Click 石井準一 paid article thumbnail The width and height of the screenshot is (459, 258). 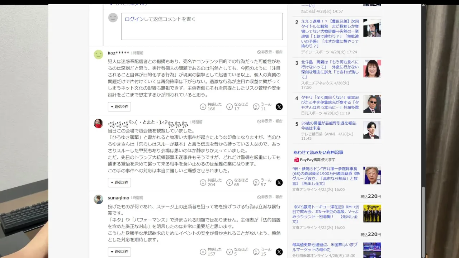coord(372,175)
